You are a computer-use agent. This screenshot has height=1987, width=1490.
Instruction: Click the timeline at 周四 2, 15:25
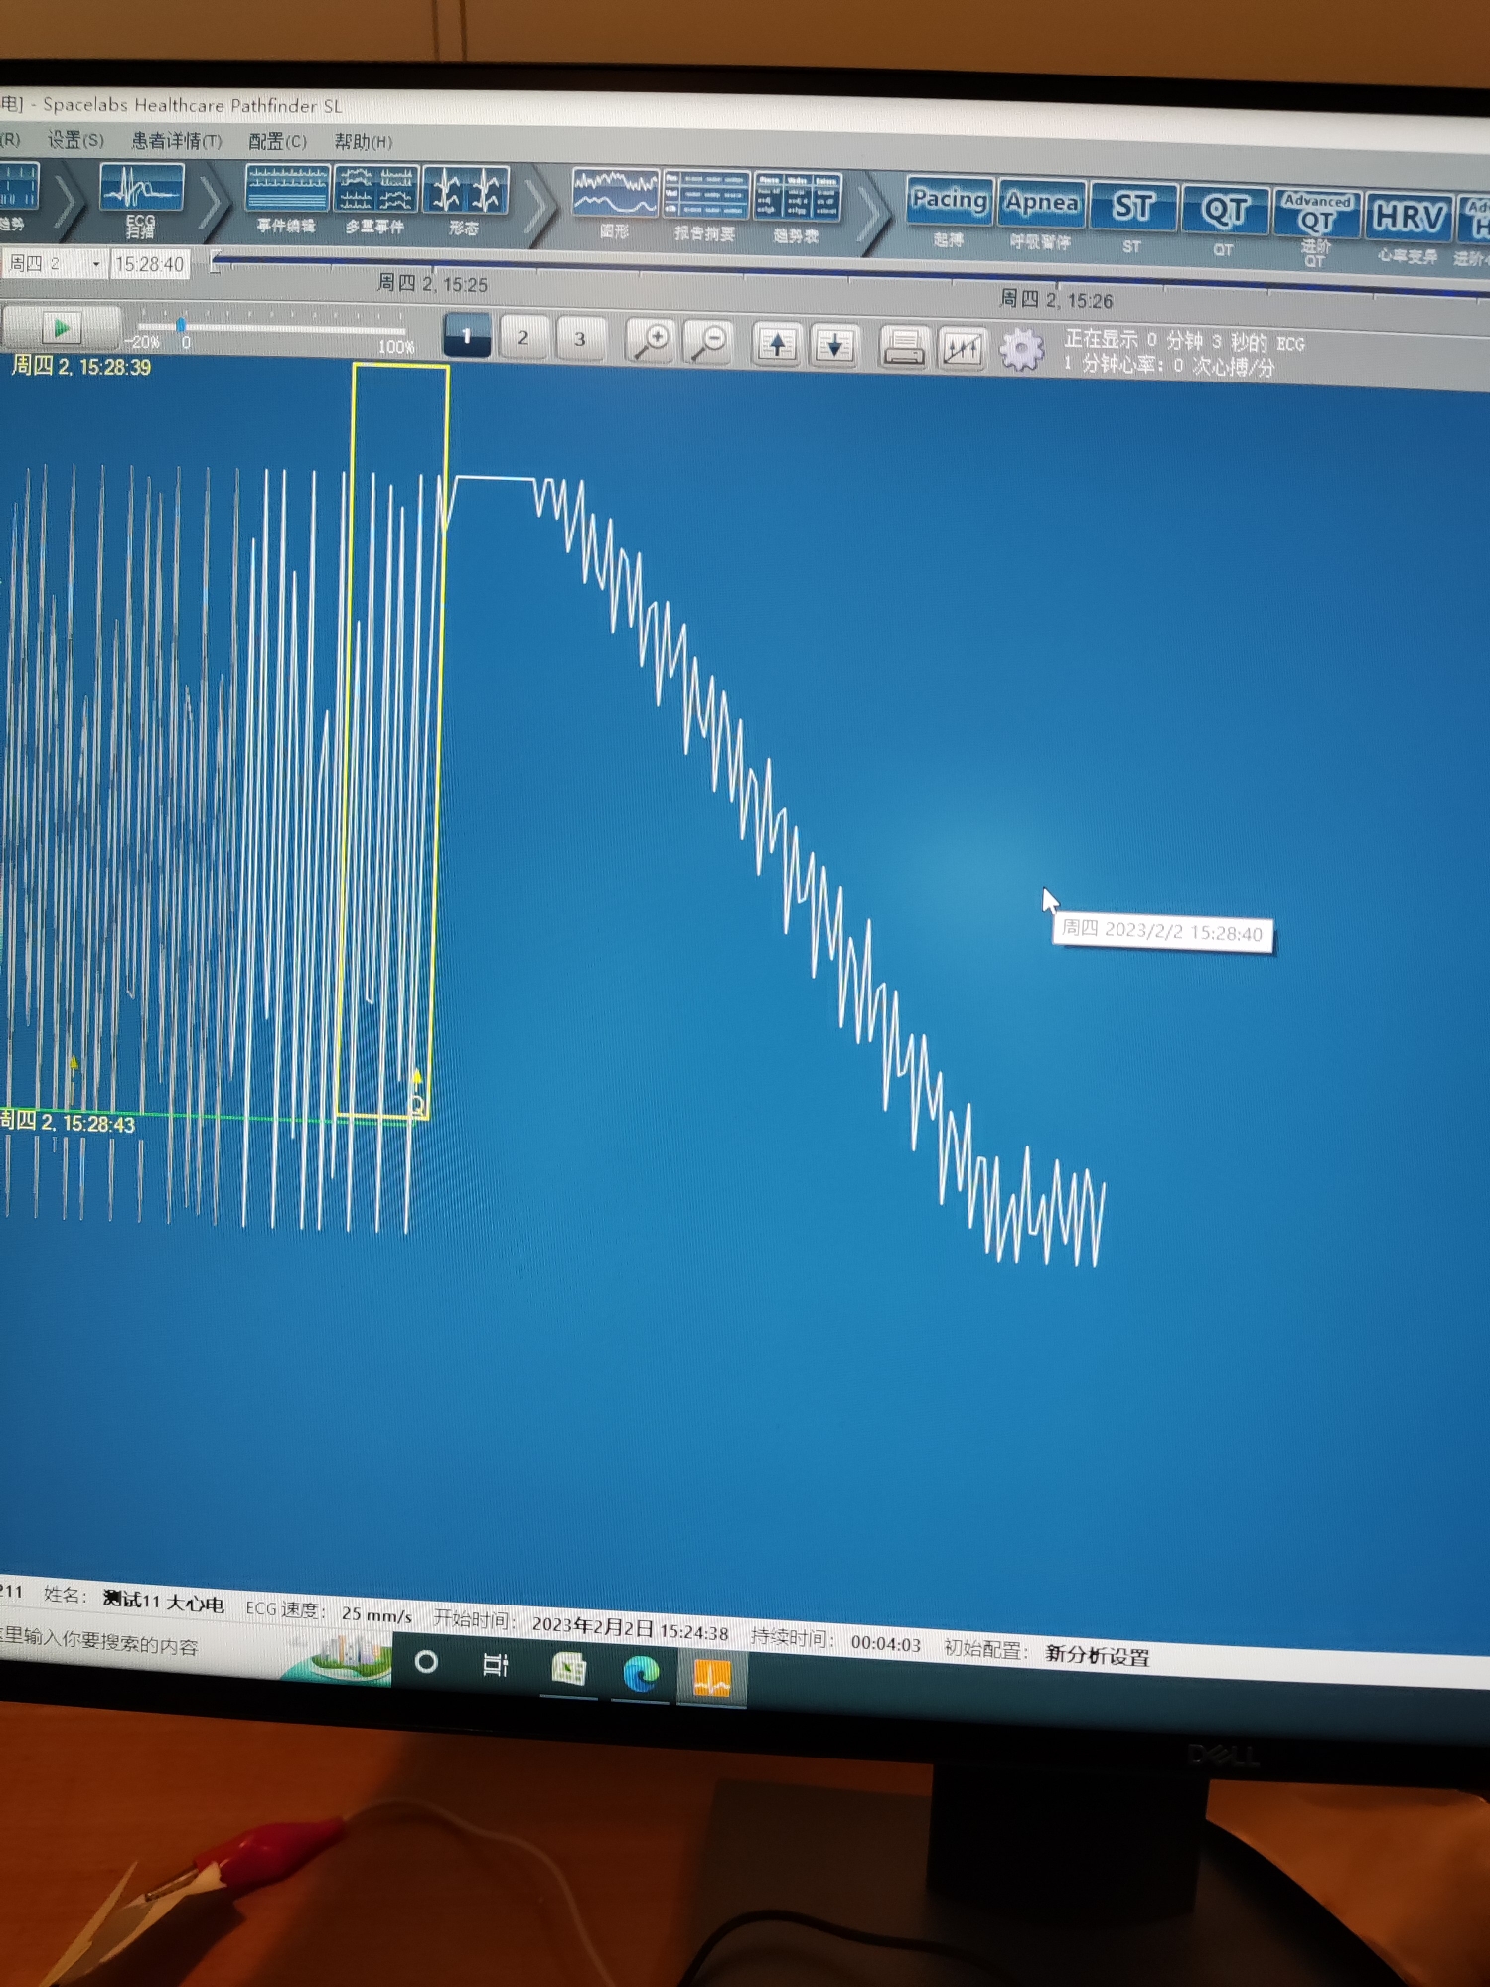point(431,283)
